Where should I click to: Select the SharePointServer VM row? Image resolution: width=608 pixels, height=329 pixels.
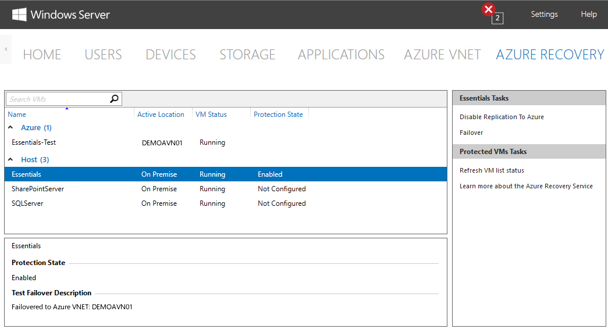pyautogui.click(x=226, y=189)
